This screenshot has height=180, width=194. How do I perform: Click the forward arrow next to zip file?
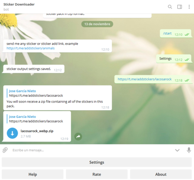pos(78,137)
